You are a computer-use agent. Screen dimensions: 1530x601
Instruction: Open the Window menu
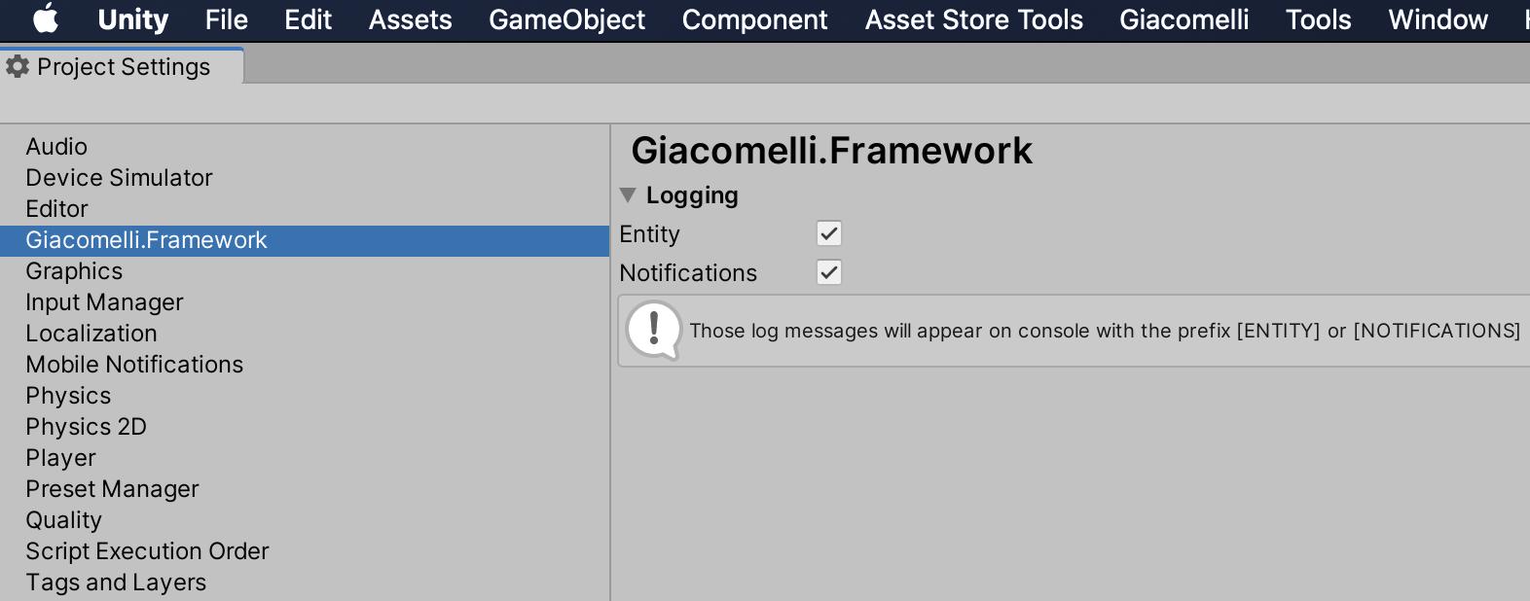tap(1438, 19)
